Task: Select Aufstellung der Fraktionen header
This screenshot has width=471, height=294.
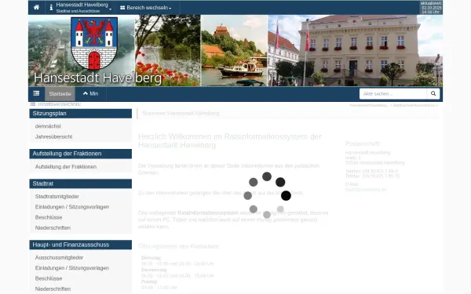Action: pyautogui.click(x=81, y=154)
